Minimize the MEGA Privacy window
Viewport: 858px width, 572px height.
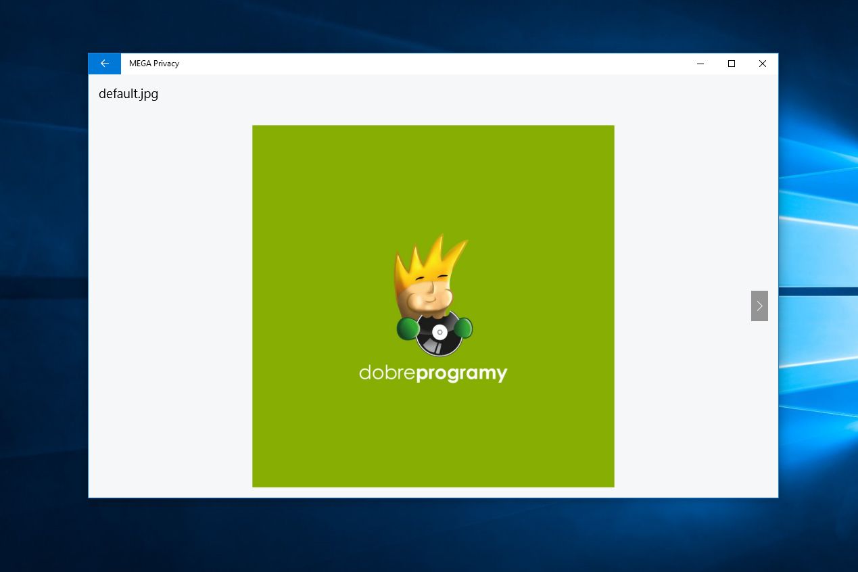point(700,64)
